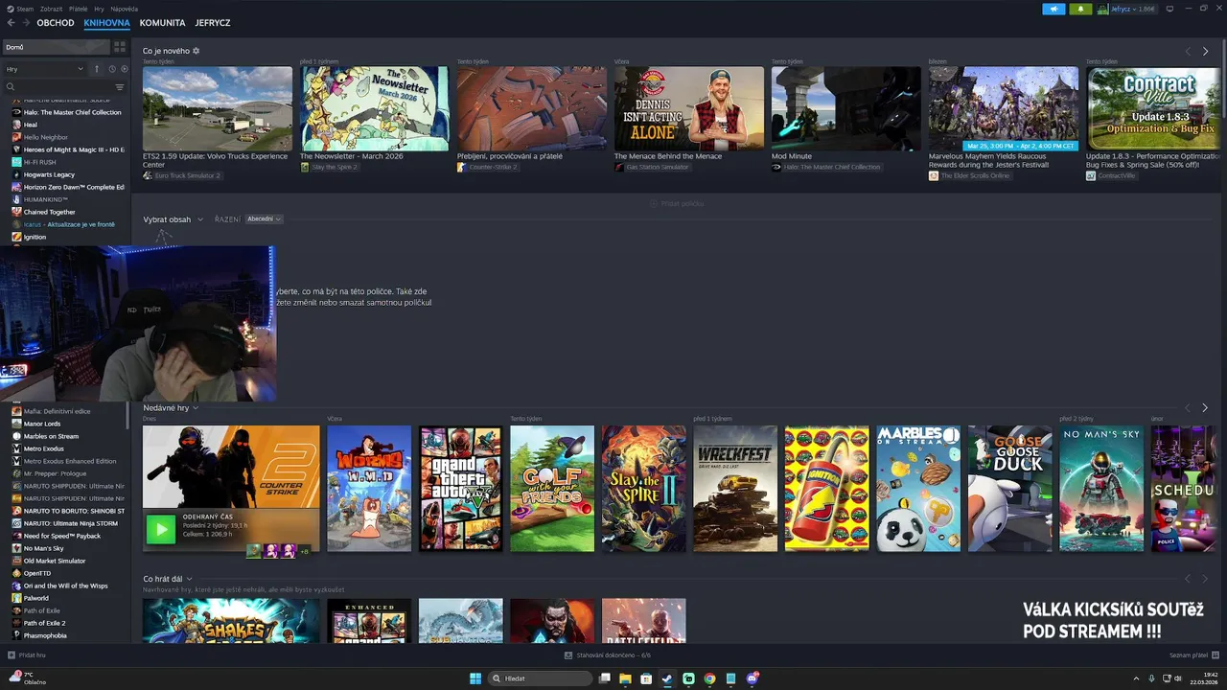Click Steam icon in Windows taskbar
The width and height of the screenshot is (1227, 690).
[667, 678]
